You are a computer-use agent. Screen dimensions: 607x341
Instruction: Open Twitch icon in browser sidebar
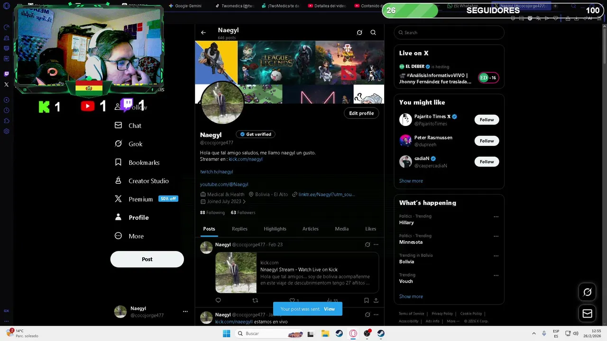[x=6, y=74]
